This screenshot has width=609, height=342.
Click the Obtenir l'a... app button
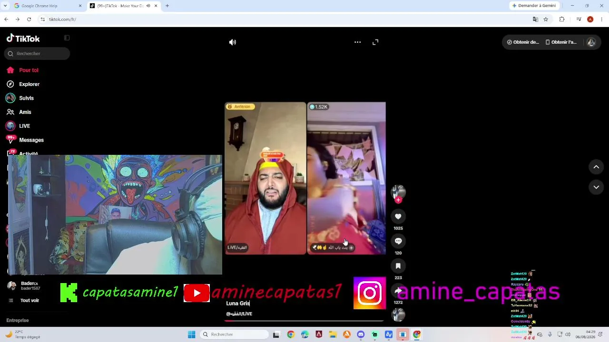[561, 42]
